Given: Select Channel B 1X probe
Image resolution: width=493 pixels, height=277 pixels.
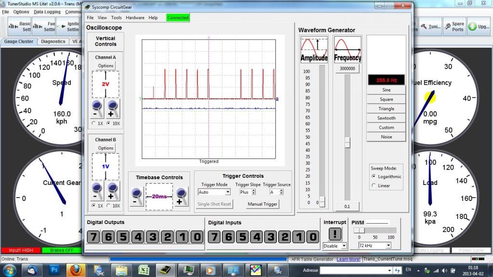Looking at the screenshot, I should click(94, 205).
